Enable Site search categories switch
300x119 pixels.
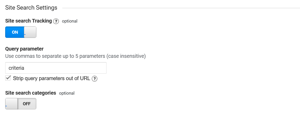click(21, 104)
